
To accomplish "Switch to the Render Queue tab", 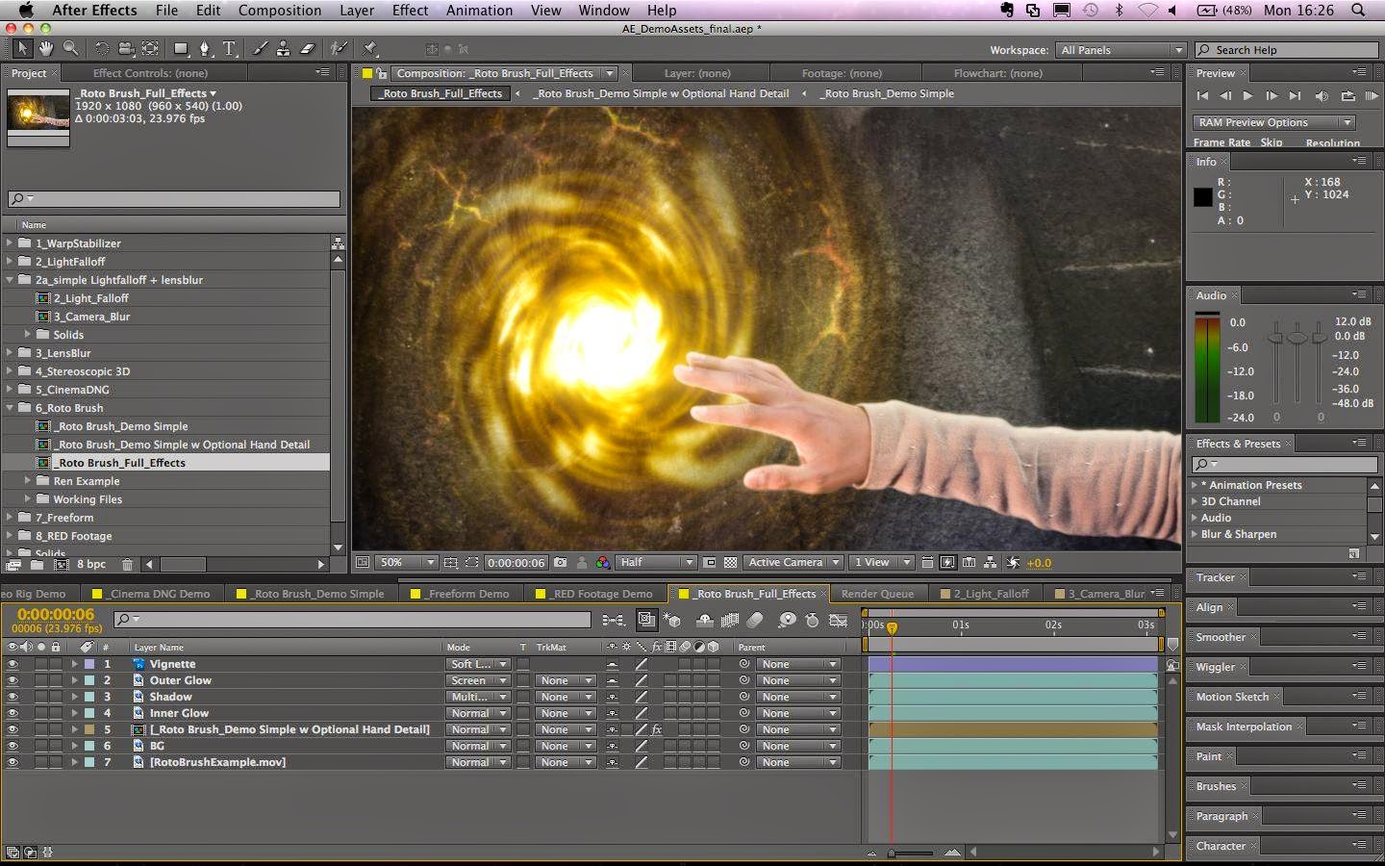I will [878, 594].
